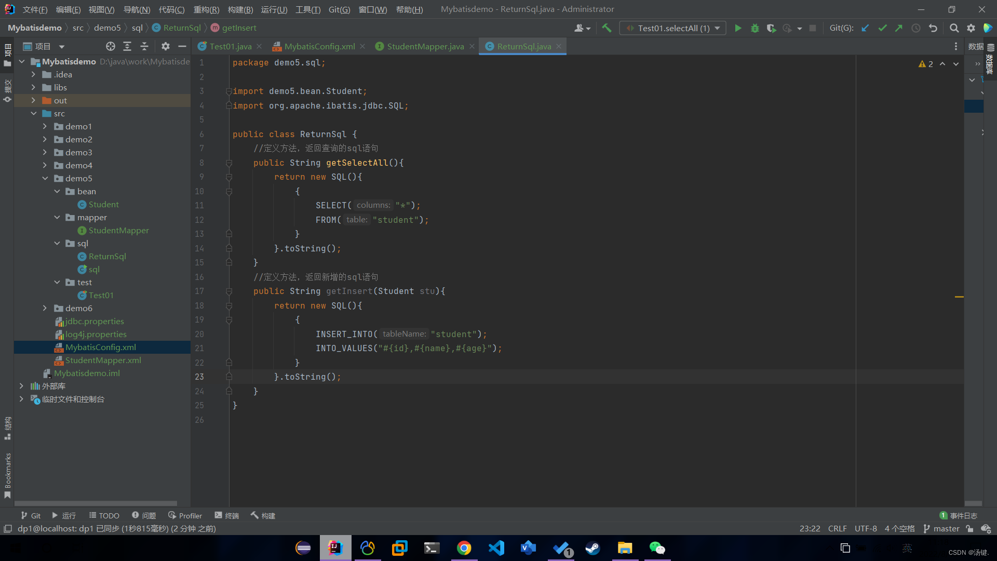Open project panel options gear
This screenshot has height=561, width=997.
click(165, 46)
